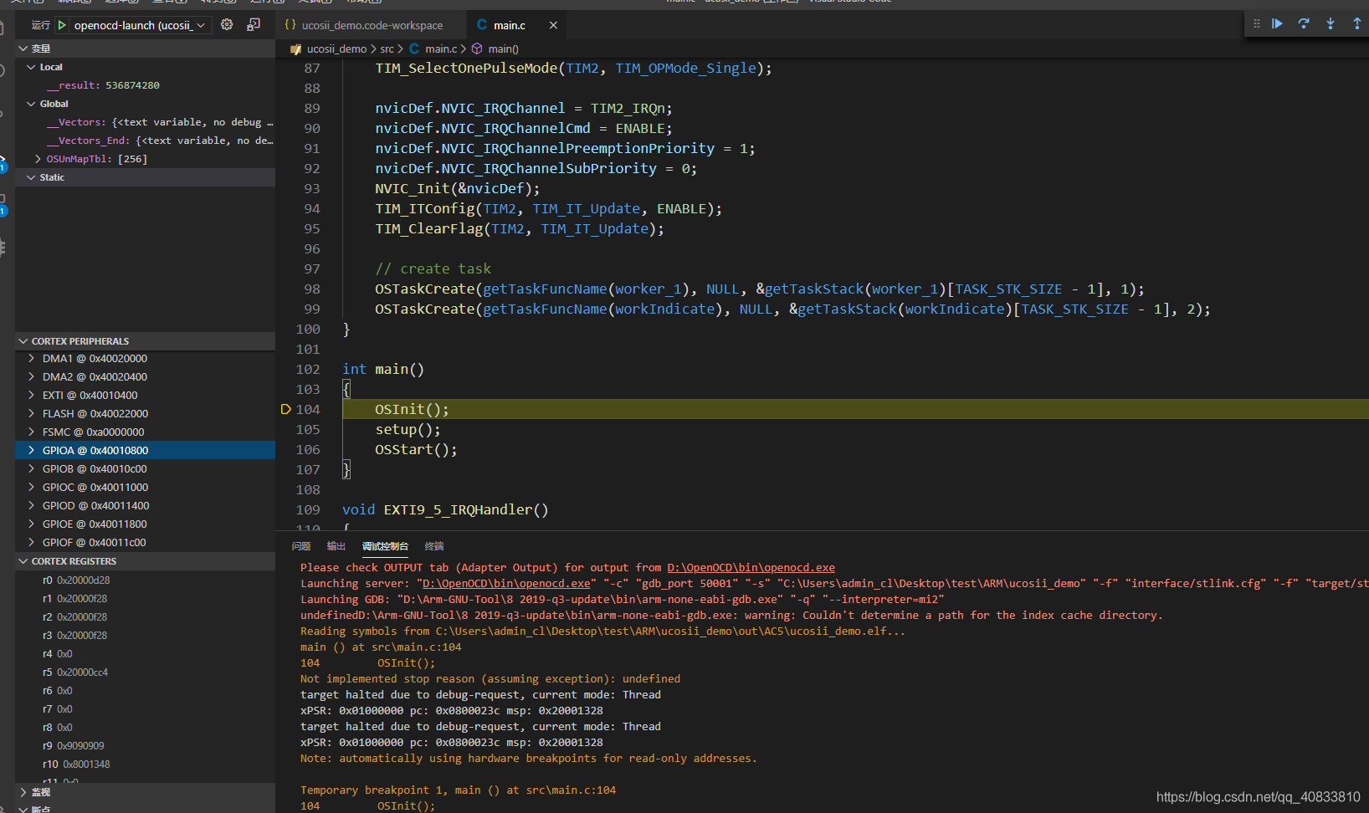
Task: Expand GPIOF peripheral
Action: [x=32, y=542]
